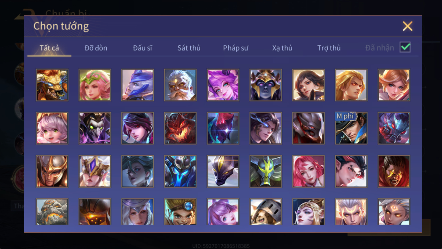The height and width of the screenshot is (249, 442).
Task: Open the Trợ thủ tab
Action: coord(329,48)
